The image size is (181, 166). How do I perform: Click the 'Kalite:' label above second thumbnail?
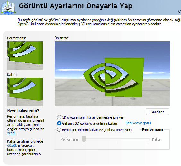(12, 75)
